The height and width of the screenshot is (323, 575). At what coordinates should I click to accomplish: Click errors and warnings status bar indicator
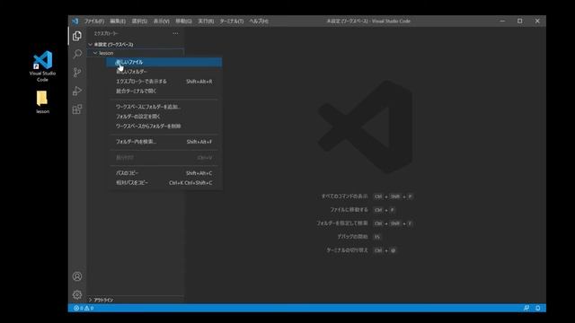(x=84, y=308)
